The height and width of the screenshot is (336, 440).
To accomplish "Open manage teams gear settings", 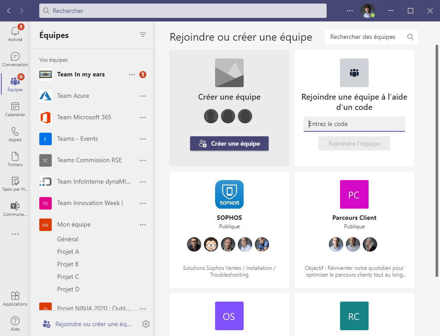I will click(146, 324).
